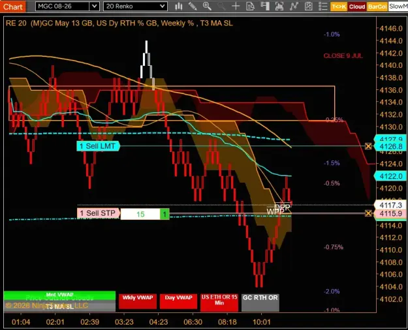Open the 20 Renko interval dropdown

[x=135, y=7]
